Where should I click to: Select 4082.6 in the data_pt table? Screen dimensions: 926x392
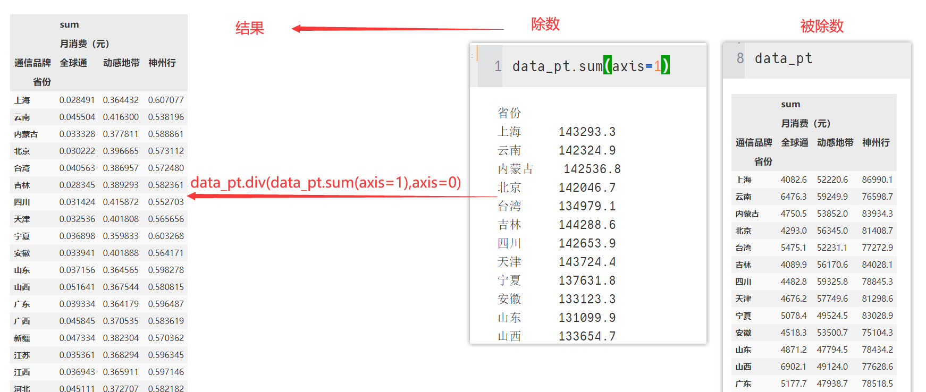tap(794, 180)
